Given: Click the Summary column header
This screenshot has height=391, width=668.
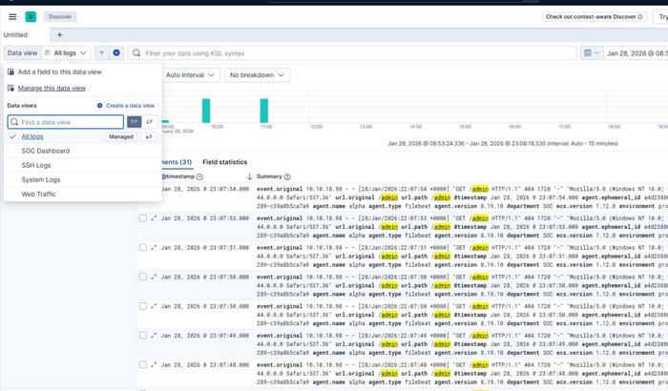Looking at the screenshot, I should [x=269, y=176].
